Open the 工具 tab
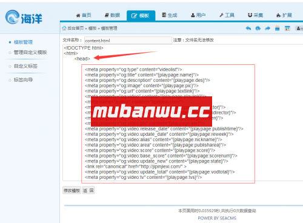303x223 pixels. [227, 15]
